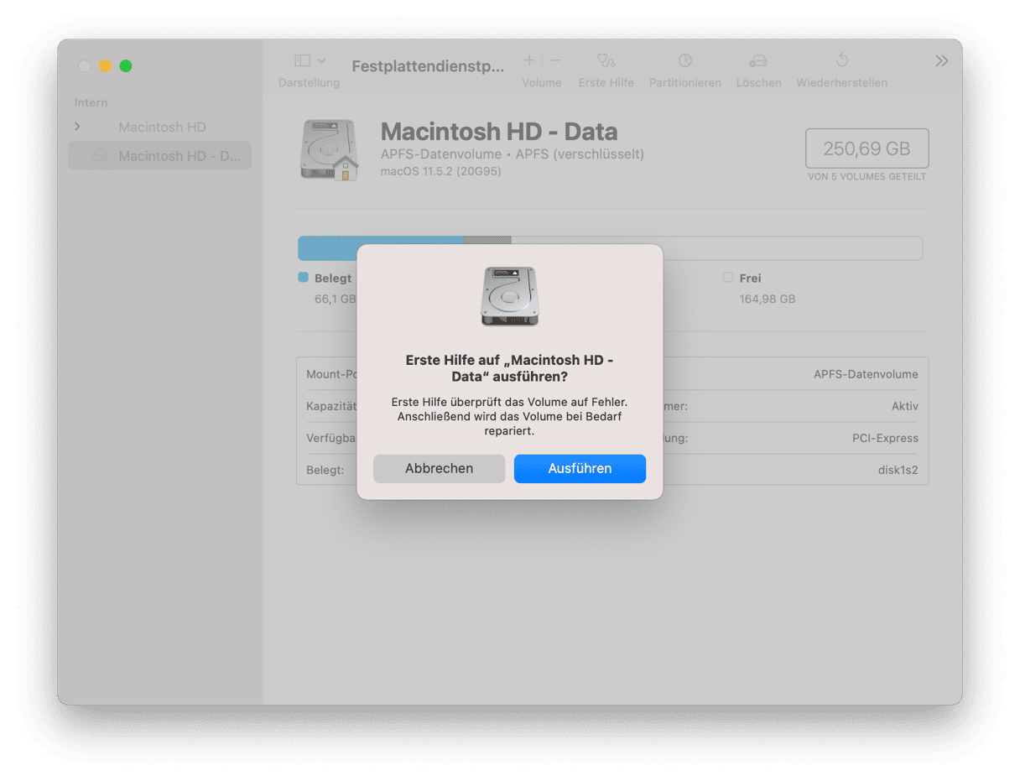The image size is (1020, 781).
Task: Click the blue Belegt legend swatch
Action: coord(304,278)
